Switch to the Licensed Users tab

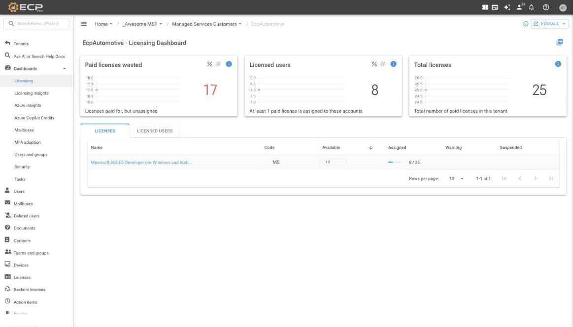tap(155, 131)
